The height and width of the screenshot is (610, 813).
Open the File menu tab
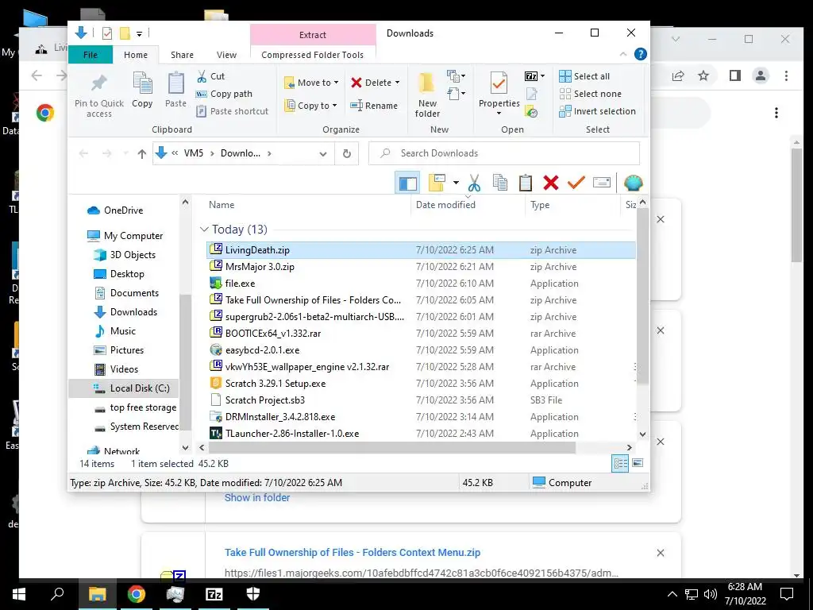(x=91, y=55)
